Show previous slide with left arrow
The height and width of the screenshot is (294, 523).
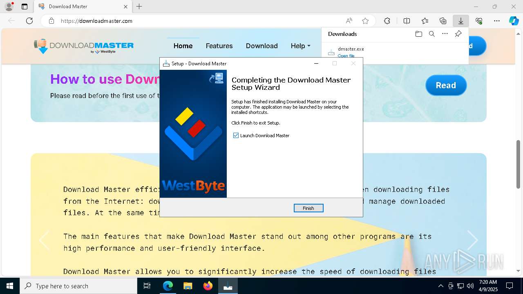[44, 240]
